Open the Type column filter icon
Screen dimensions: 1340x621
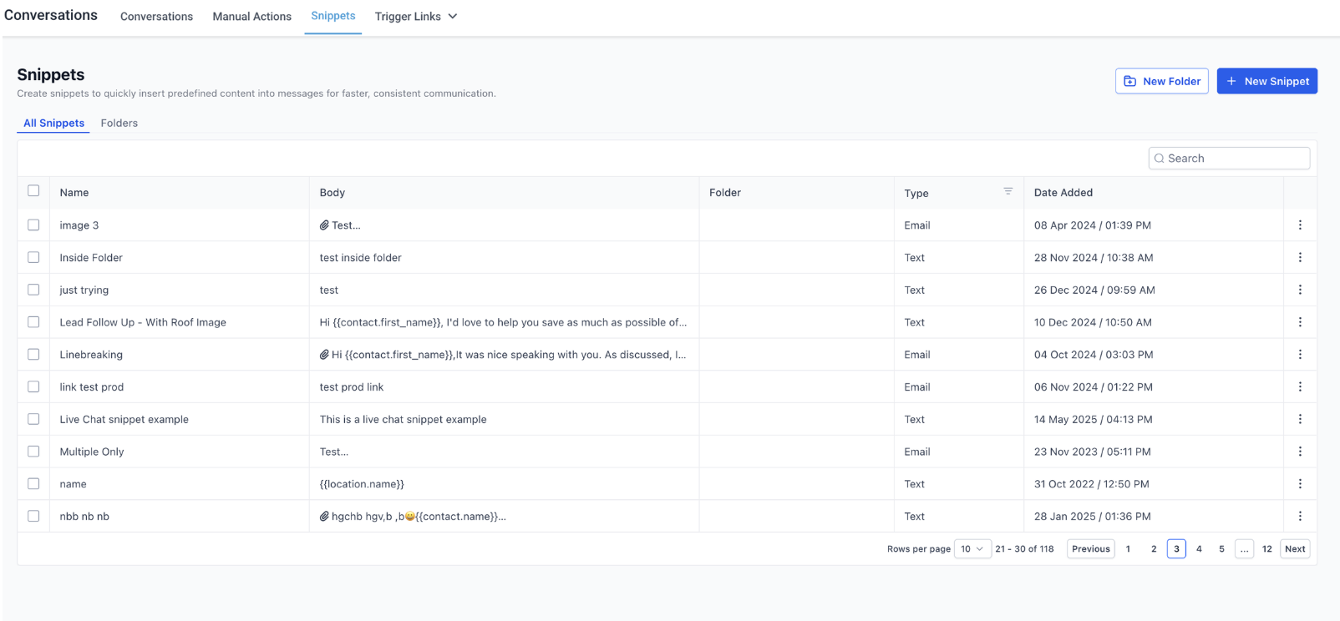[1008, 192]
